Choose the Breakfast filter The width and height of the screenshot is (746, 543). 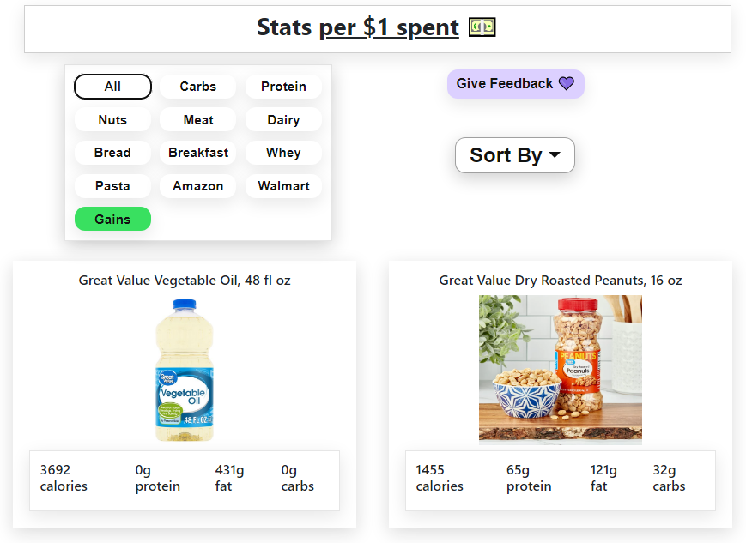[x=198, y=153]
